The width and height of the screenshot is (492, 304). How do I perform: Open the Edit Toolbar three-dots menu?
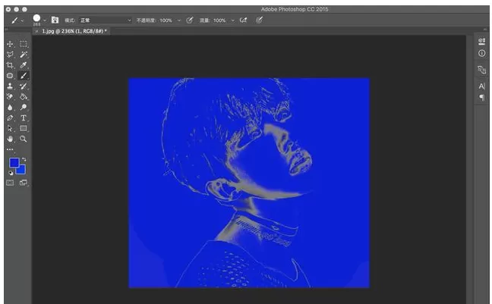point(10,149)
